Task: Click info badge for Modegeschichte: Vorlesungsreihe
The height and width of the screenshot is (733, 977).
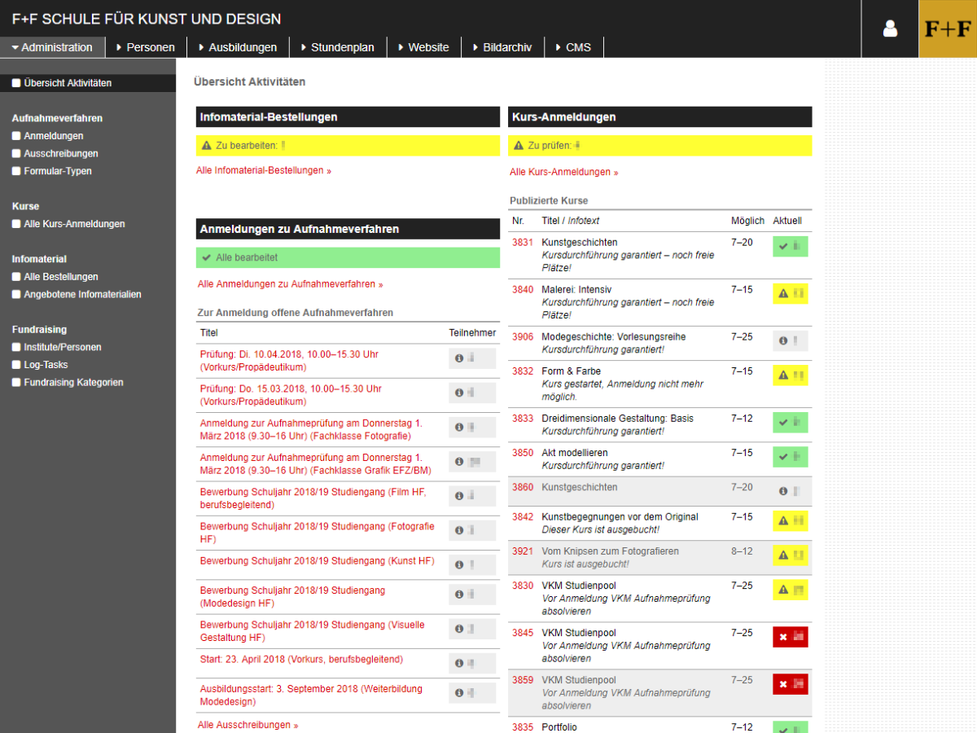Action: click(790, 340)
